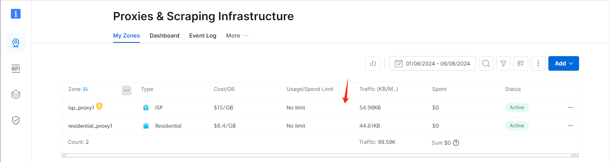609x162 pixels.
Task: Click the search magnifier icon
Action: click(x=486, y=63)
